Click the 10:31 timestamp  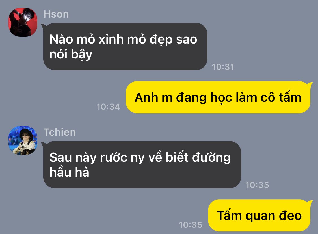223,67
